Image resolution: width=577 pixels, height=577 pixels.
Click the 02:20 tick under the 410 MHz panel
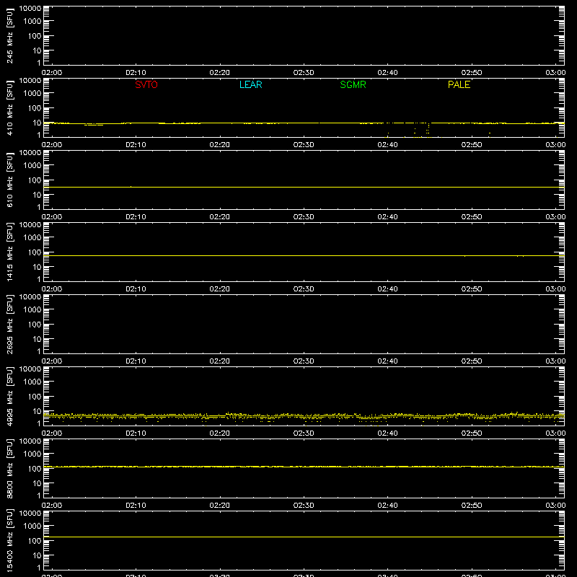[220, 145]
